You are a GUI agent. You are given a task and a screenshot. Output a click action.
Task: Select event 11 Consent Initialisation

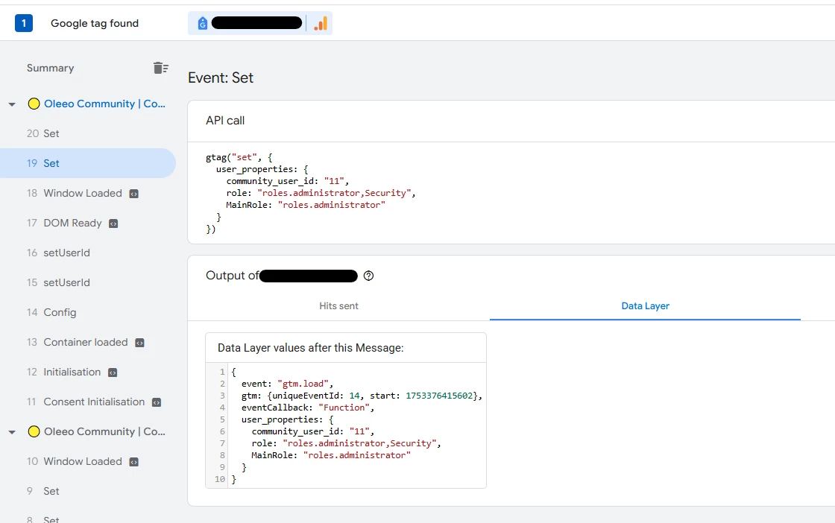(x=88, y=402)
